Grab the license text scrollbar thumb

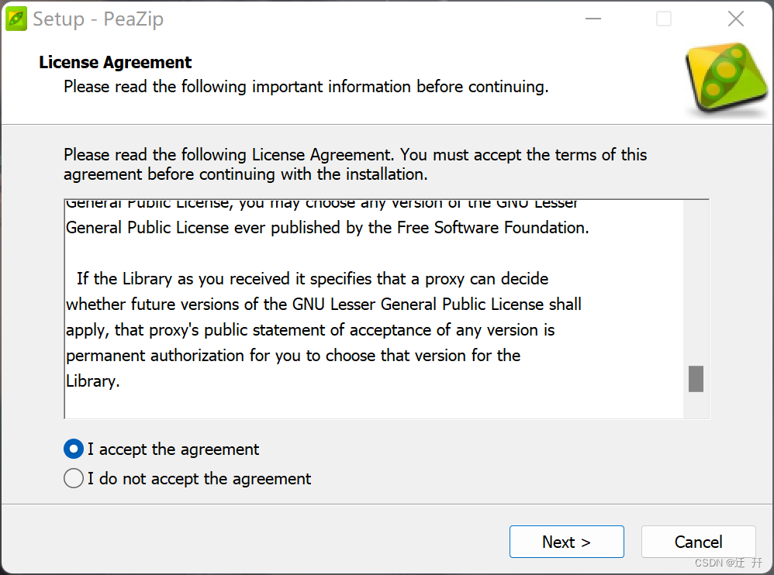point(696,379)
